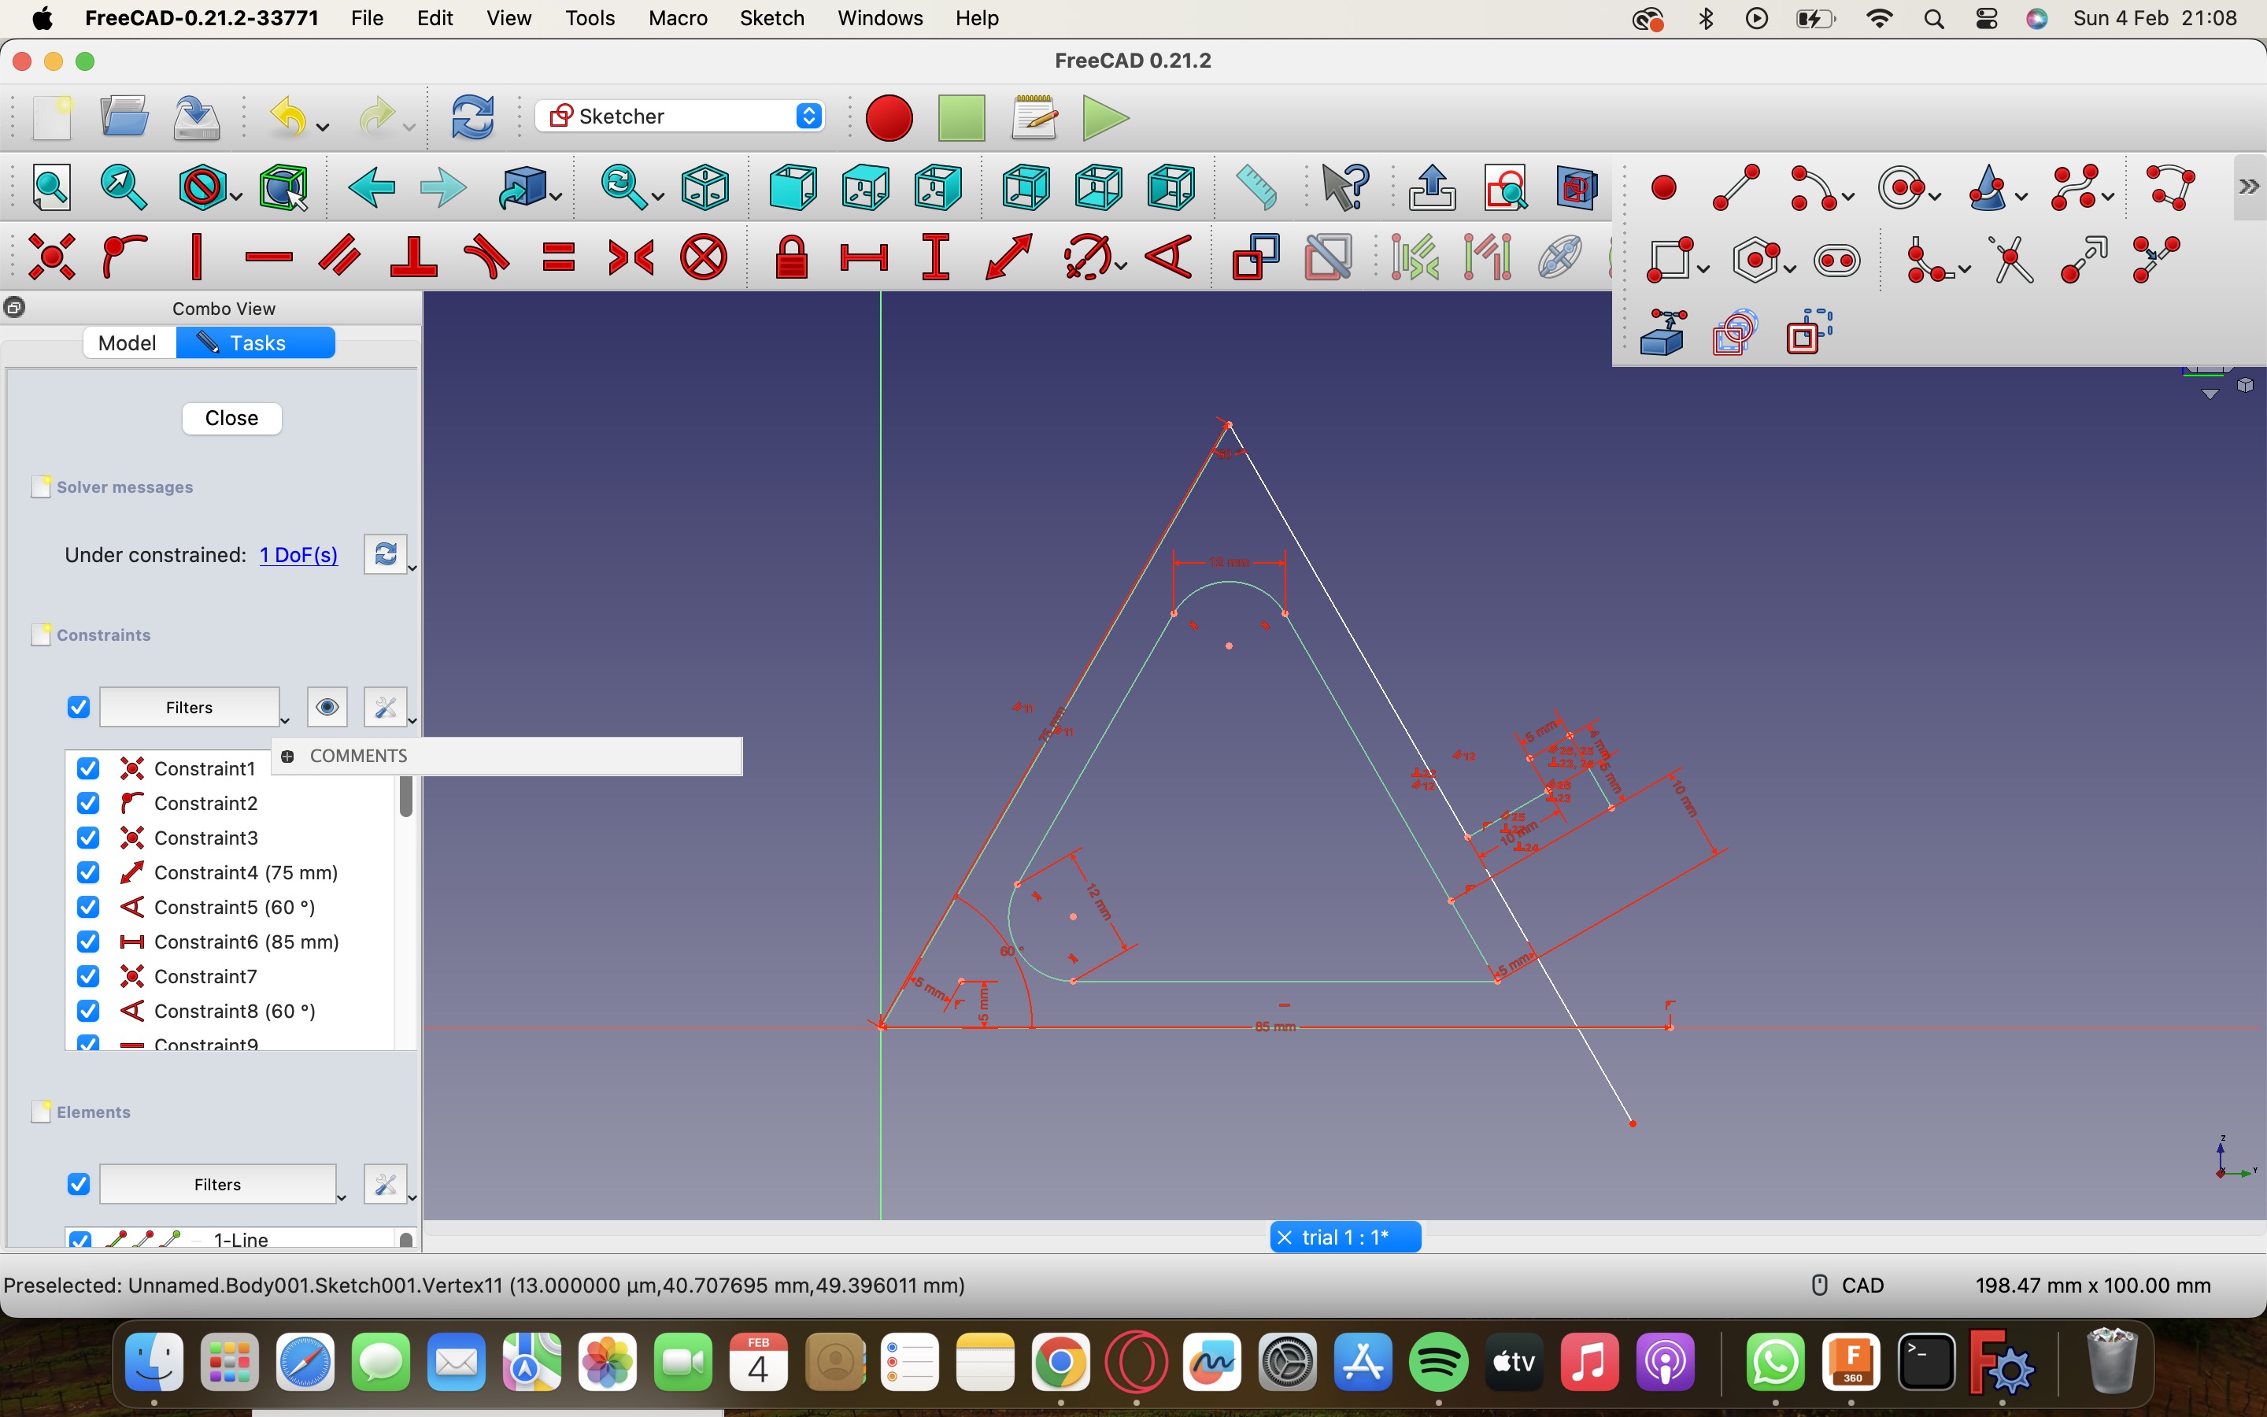Apply block constraint tool
The width and height of the screenshot is (2267, 1417).
pyautogui.click(x=704, y=257)
